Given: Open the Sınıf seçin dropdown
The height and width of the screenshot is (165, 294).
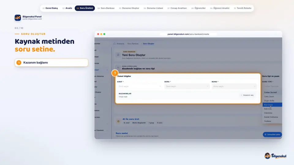Looking at the screenshot, I should pos(140,86).
